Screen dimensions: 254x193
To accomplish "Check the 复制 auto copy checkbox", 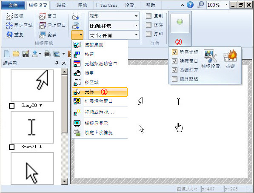I will coord(148,16).
